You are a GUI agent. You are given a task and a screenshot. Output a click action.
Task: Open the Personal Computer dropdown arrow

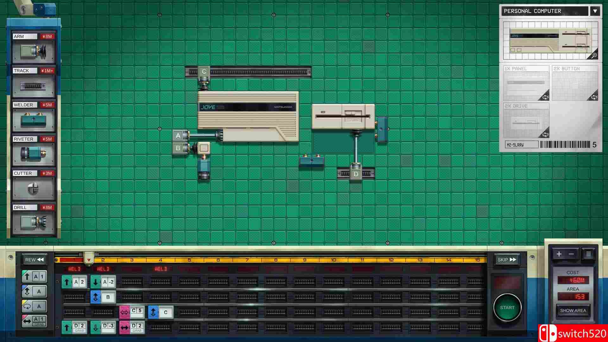595,11
